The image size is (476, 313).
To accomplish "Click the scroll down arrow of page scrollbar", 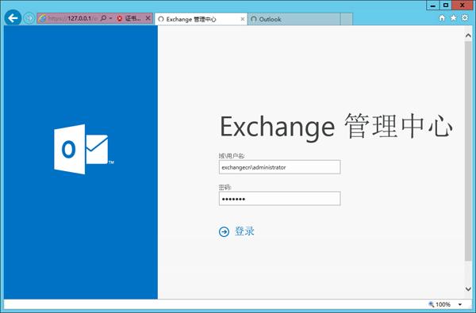I will click(468, 289).
